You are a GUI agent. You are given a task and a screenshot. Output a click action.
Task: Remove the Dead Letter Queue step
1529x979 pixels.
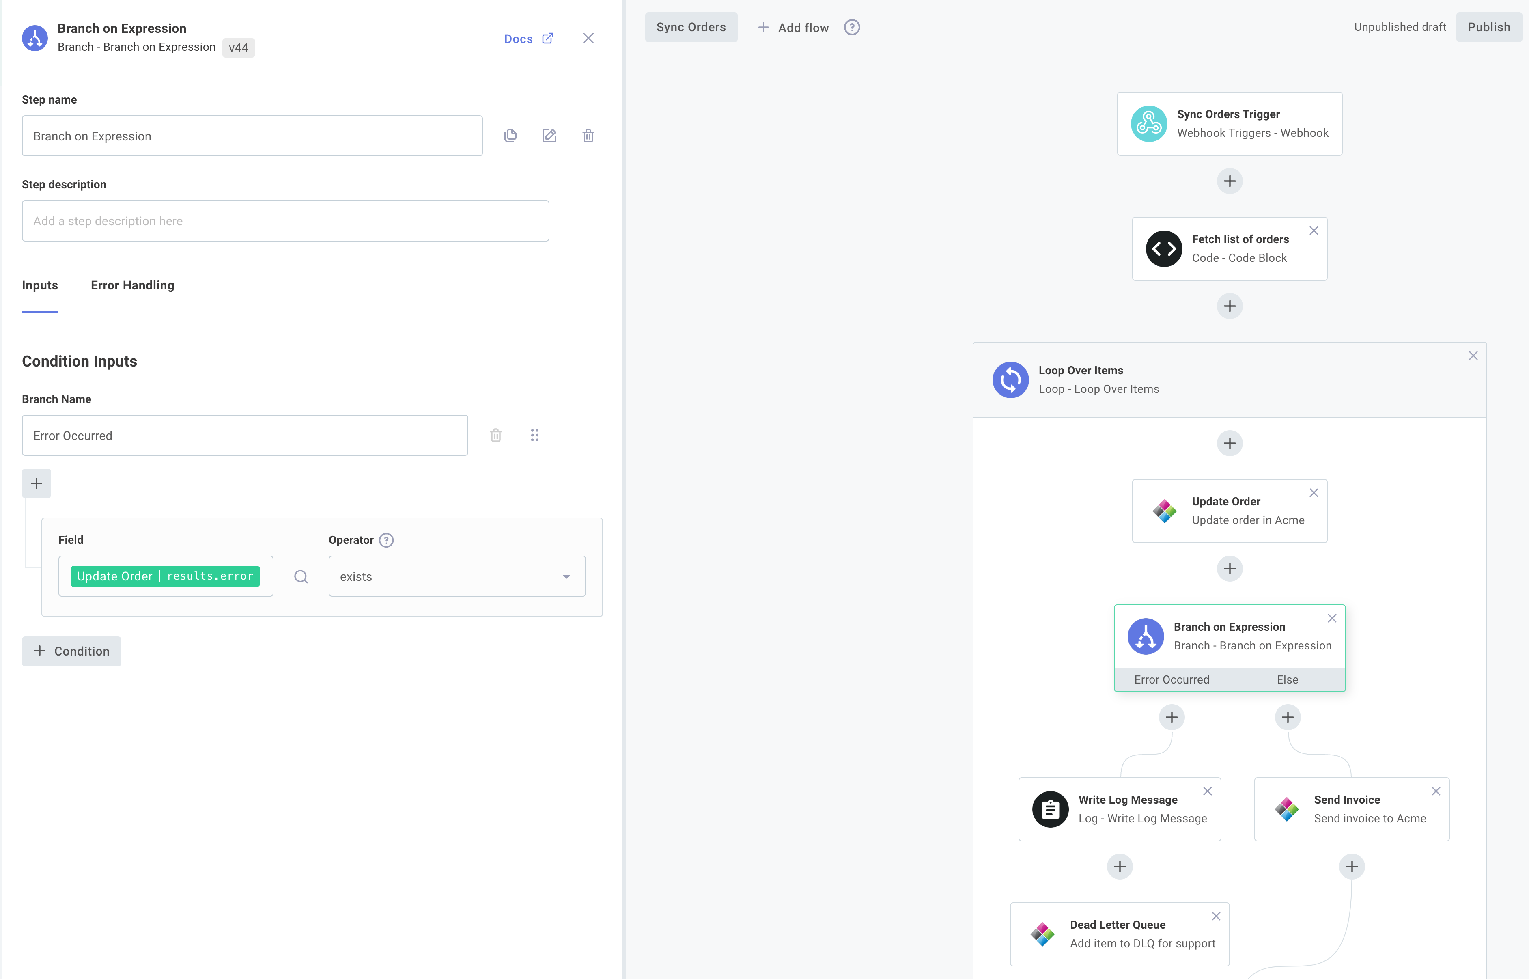[1216, 917]
